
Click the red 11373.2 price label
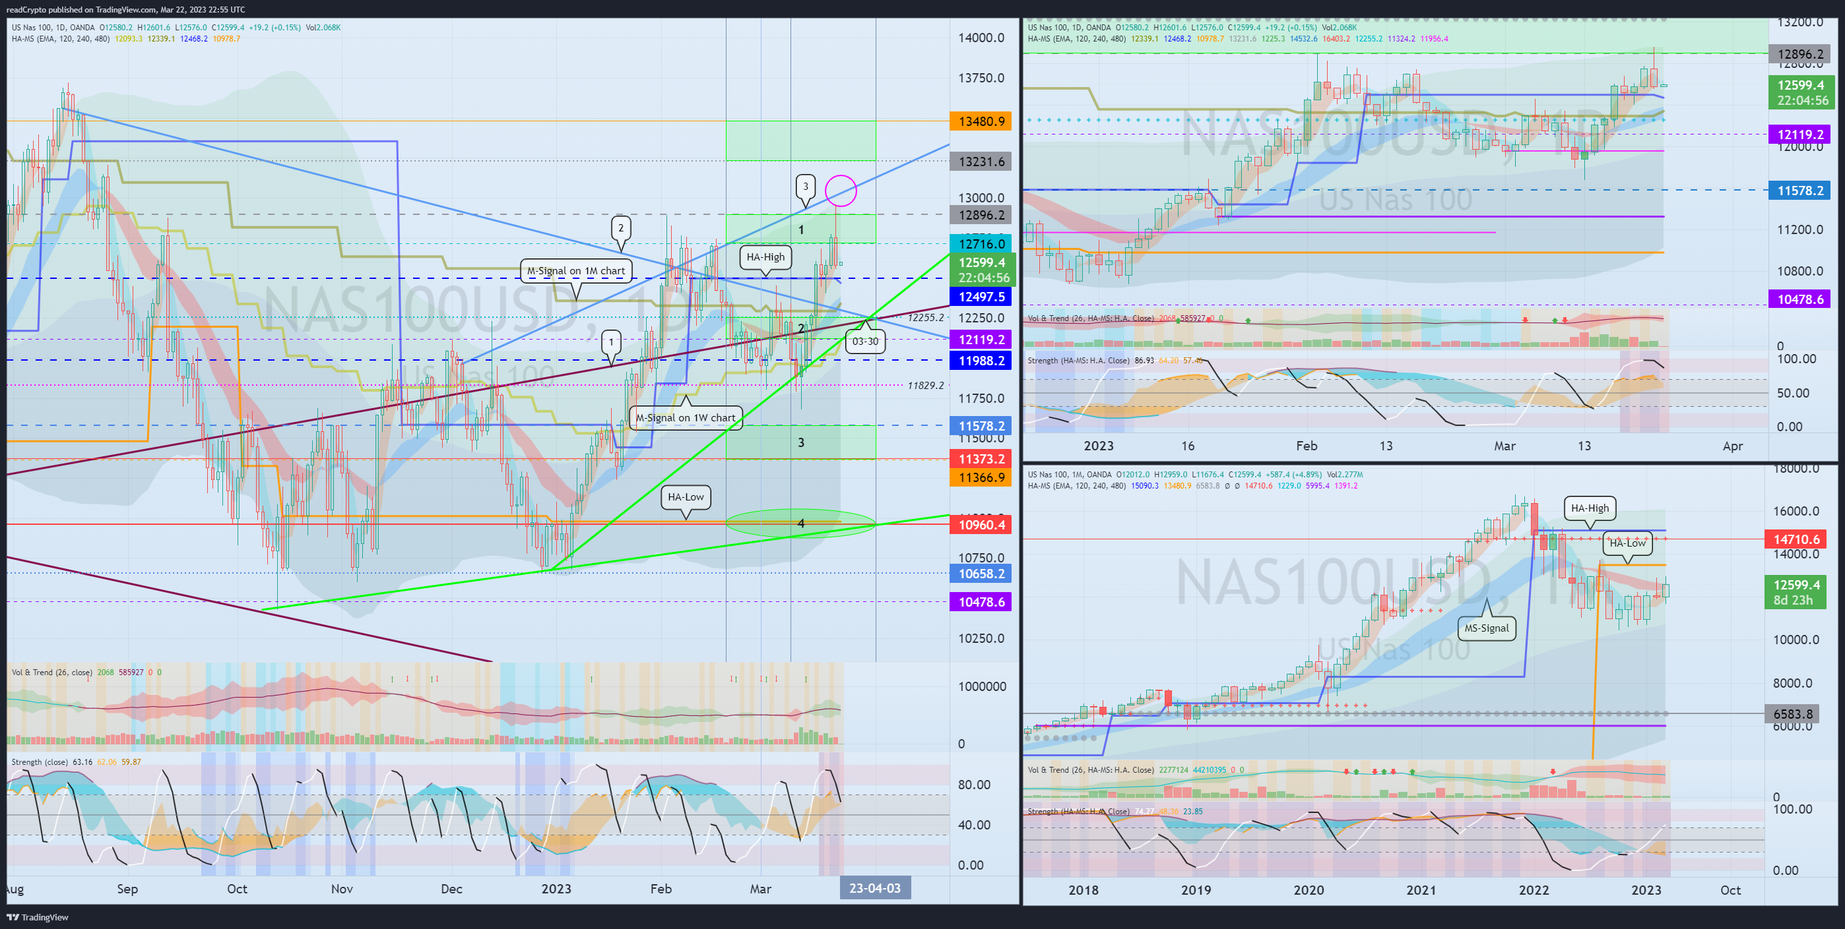[x=981, y=459]
